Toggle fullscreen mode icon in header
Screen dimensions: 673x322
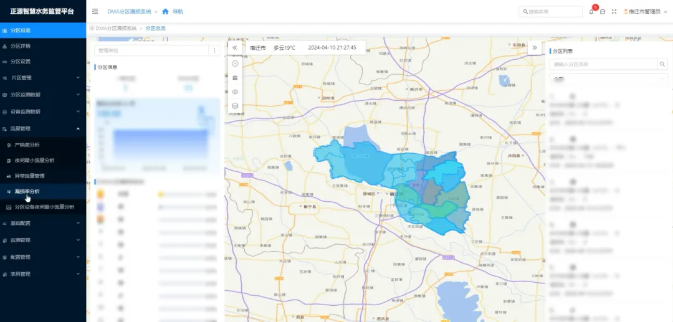[x=614, y=12]
